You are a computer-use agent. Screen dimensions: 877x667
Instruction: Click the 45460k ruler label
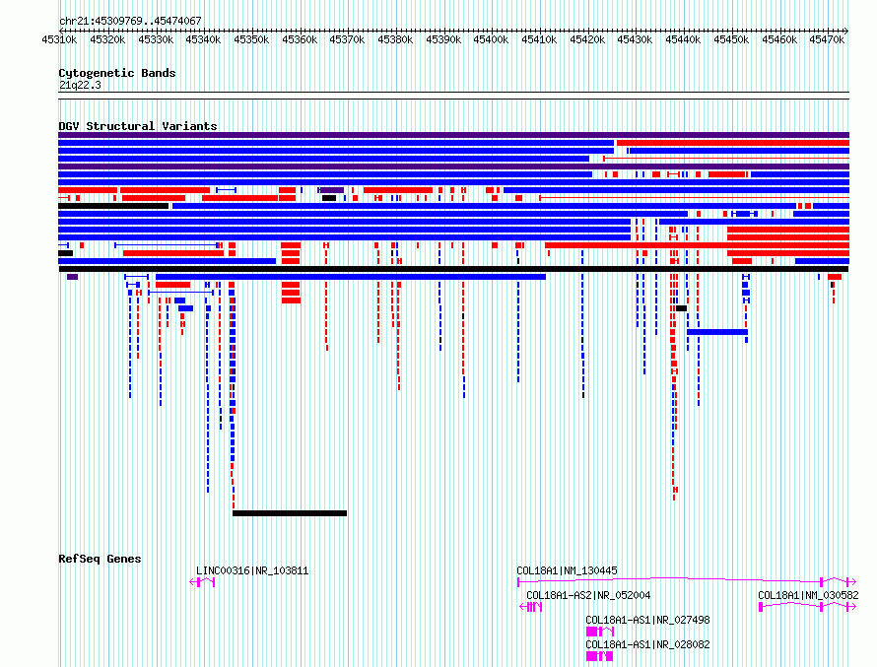click(x=778, y=39)
